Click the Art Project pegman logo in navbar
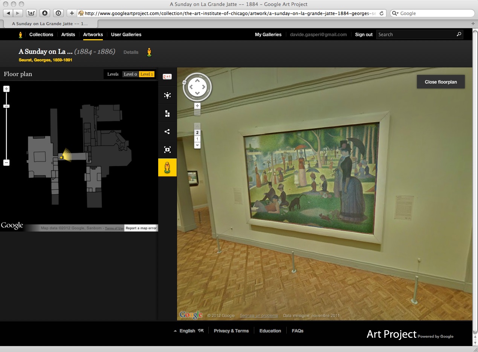The height and width of the screenshot is (352, 478). pyautogui.click(x=21, y=35)
